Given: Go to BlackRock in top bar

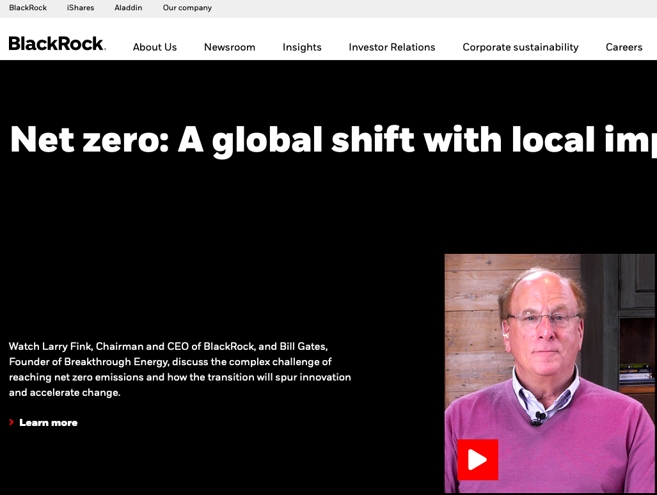Looking at the screenshot, I should (x=28, y=8).
